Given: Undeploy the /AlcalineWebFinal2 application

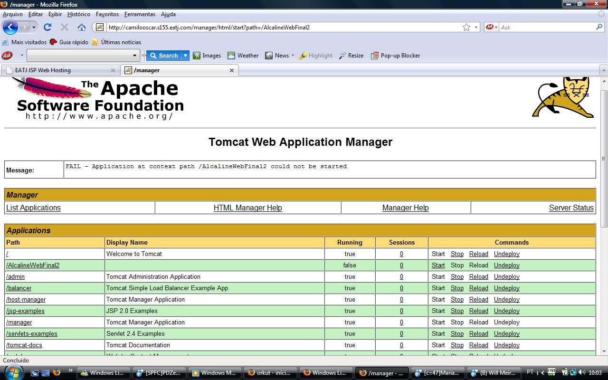Looking at the screenshot, I should (x=507, y=265).
